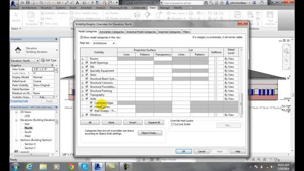The height and width of the screenshot is (171, 304).
Task: Switch to the Imported Categories tab
Action: 169,32
